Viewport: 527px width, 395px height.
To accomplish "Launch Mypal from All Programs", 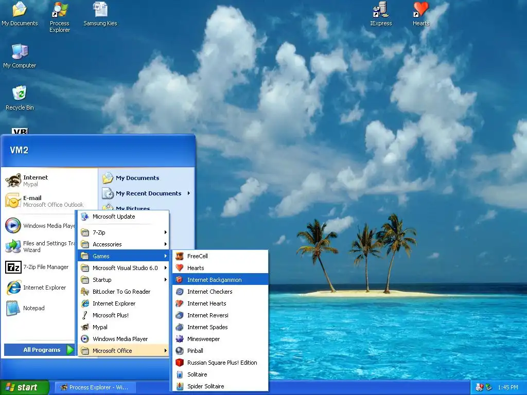I will (124, 327).
